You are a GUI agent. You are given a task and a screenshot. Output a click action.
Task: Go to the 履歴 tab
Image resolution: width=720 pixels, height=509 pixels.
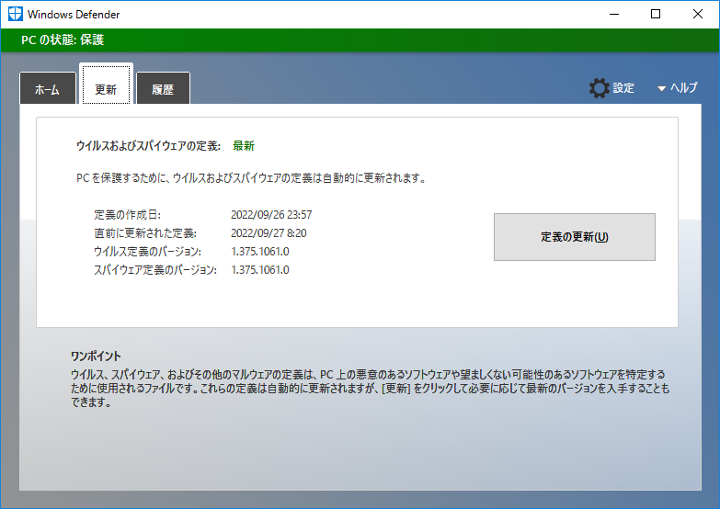[163, 89]
